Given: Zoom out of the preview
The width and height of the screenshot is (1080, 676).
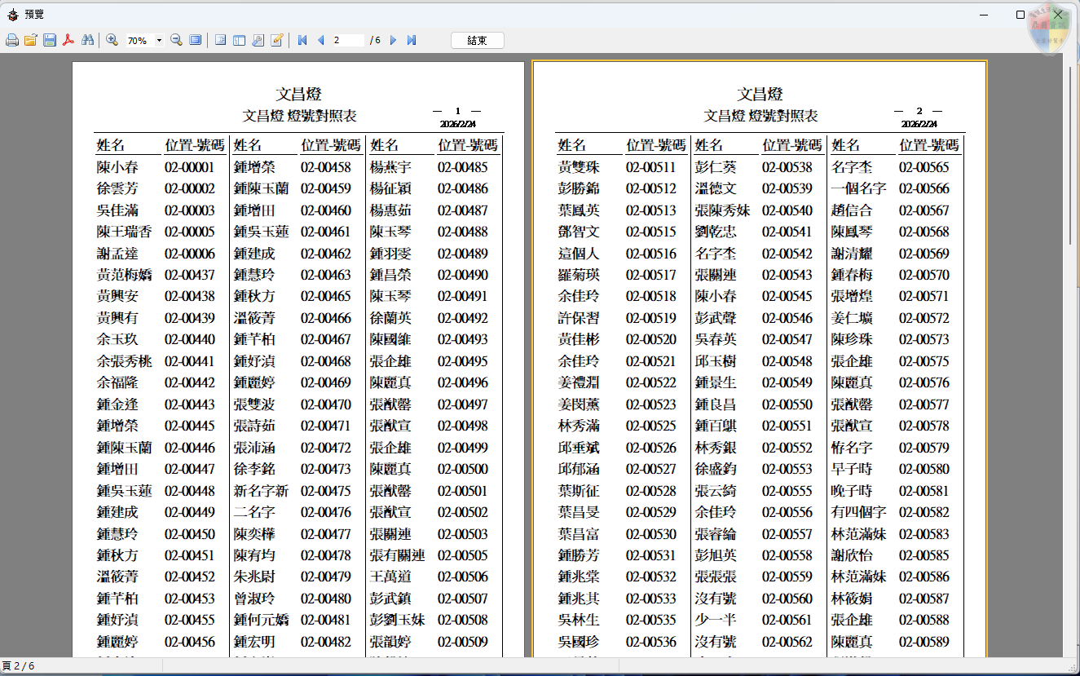Looking at the screenshot, I should click(175, 39).
